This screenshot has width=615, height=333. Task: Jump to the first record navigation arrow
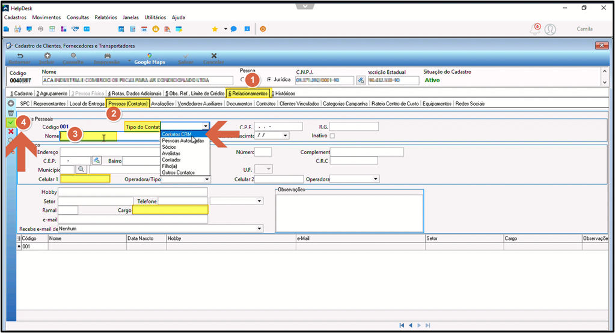tap(402, 325)
